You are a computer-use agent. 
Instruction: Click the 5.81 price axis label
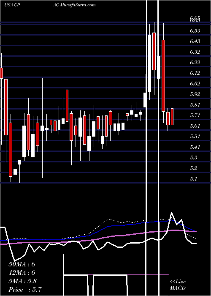[195, 104]
